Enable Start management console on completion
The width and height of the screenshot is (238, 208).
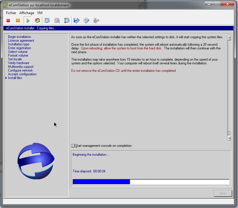73,146
